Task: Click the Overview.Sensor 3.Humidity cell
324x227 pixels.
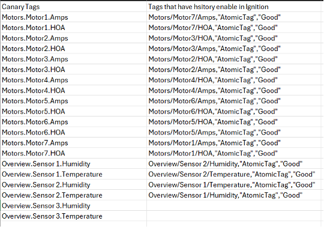Action: [74, 206]
